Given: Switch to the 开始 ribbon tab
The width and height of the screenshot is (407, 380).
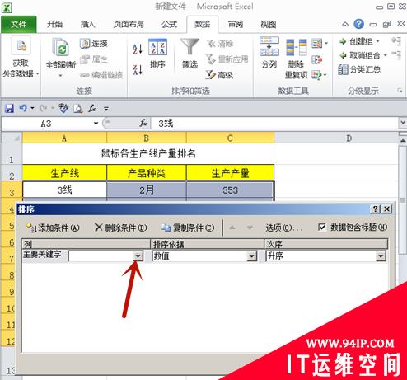Looking at the screenshot, I should coord(54,24).
